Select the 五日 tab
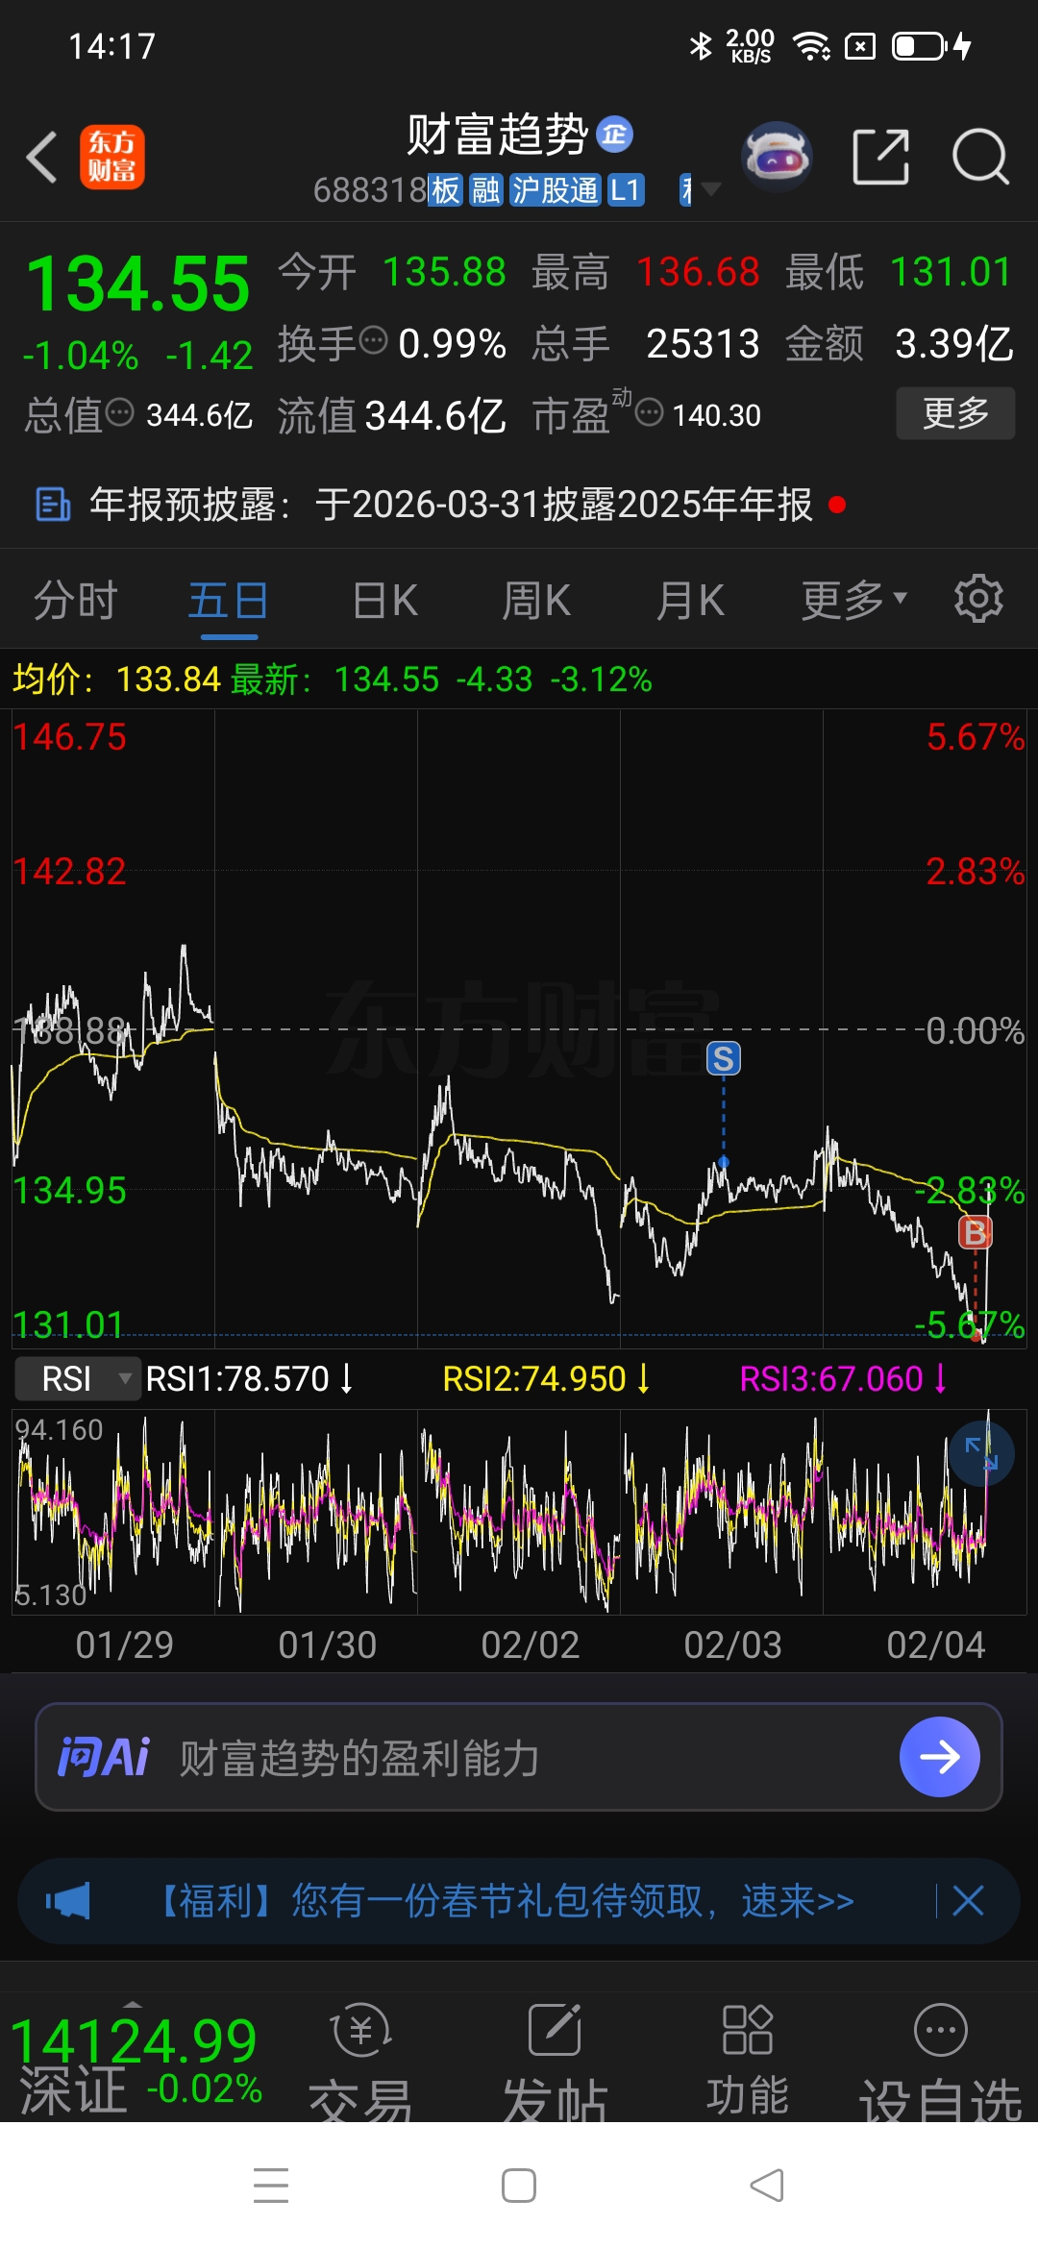1038x2249 pixels. [228, 601]
